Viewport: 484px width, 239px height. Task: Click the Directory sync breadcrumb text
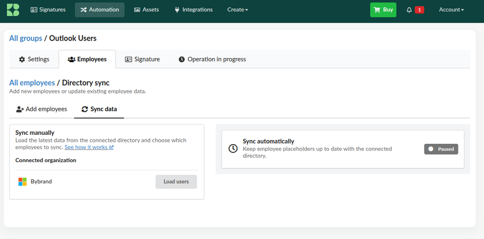point(86,82)
